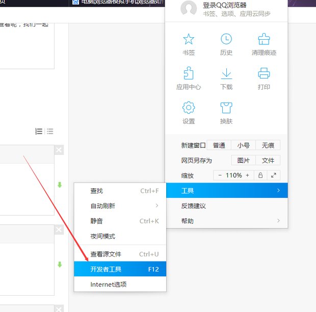Viewport: 316px width, 312px height.
Task: Click the 打印 printer icon
Action: pos(264,73)
